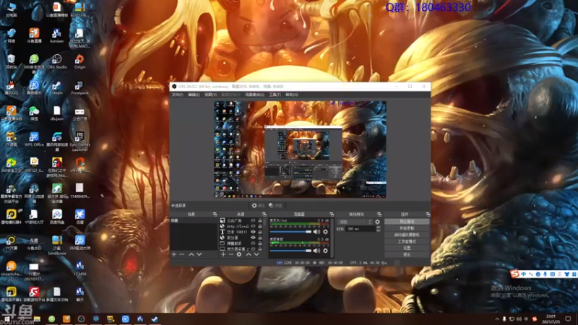Toggle lock on 公会广告 source
578x325 pixels.
260,220
